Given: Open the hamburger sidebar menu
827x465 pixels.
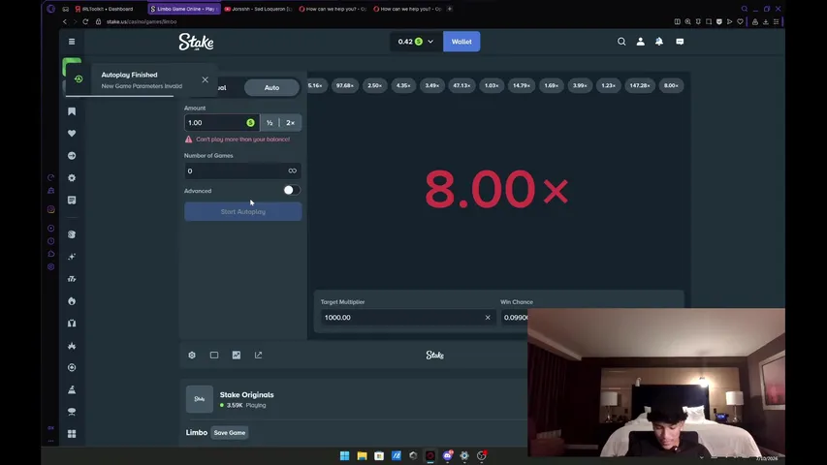Looking at the screenshot, I should (72, 42).
